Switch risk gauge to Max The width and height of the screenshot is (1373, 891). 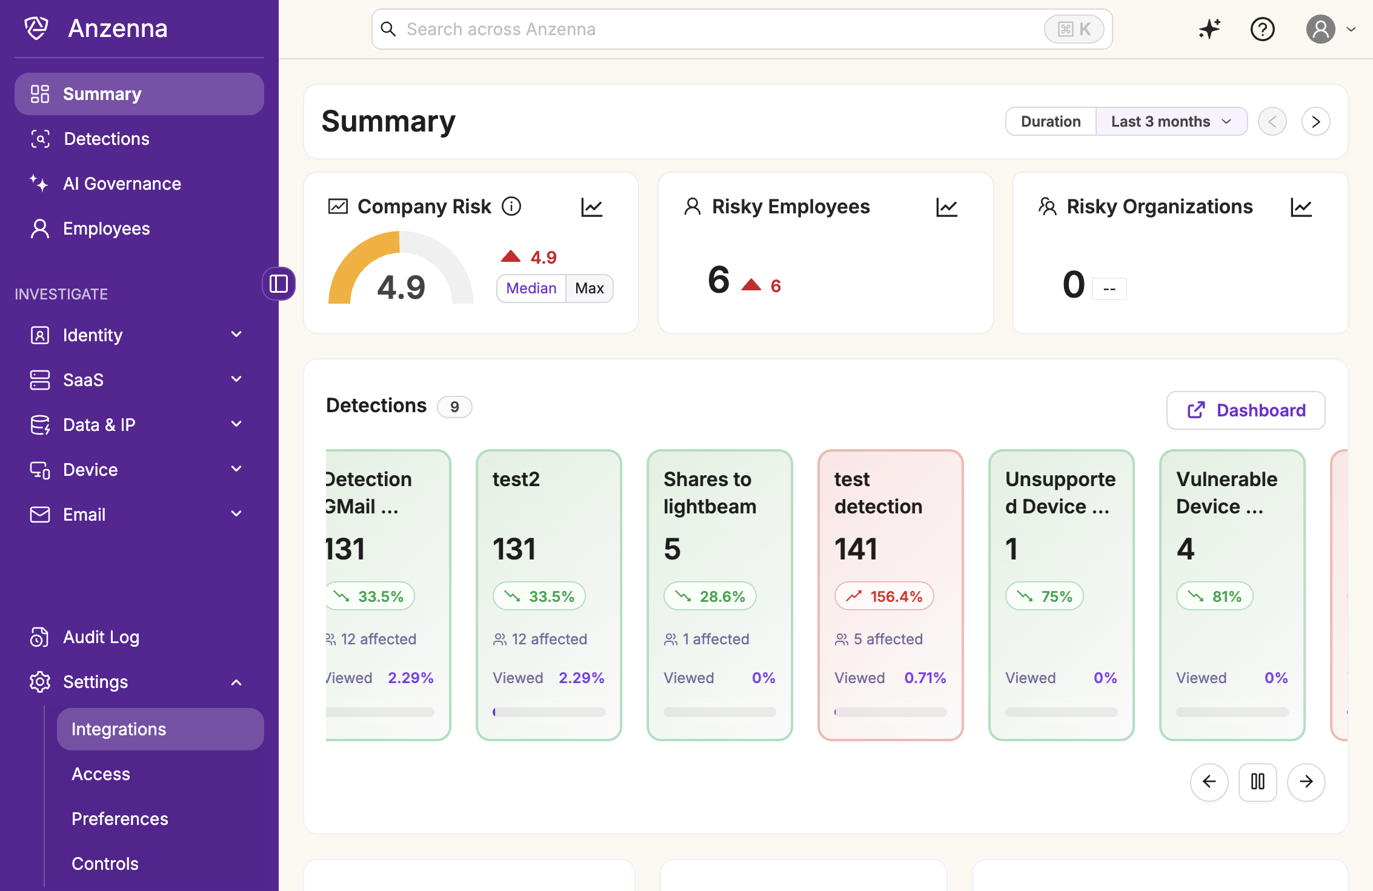pos(589,289)
